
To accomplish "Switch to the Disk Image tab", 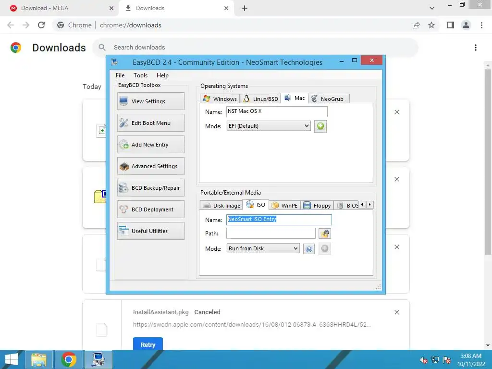I will tap(221, 205).
